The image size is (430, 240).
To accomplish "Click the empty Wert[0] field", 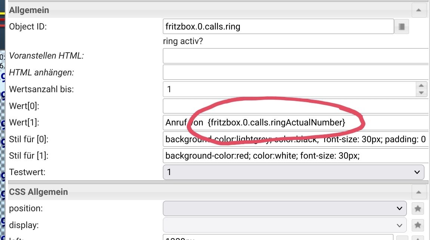I will 295,106.
